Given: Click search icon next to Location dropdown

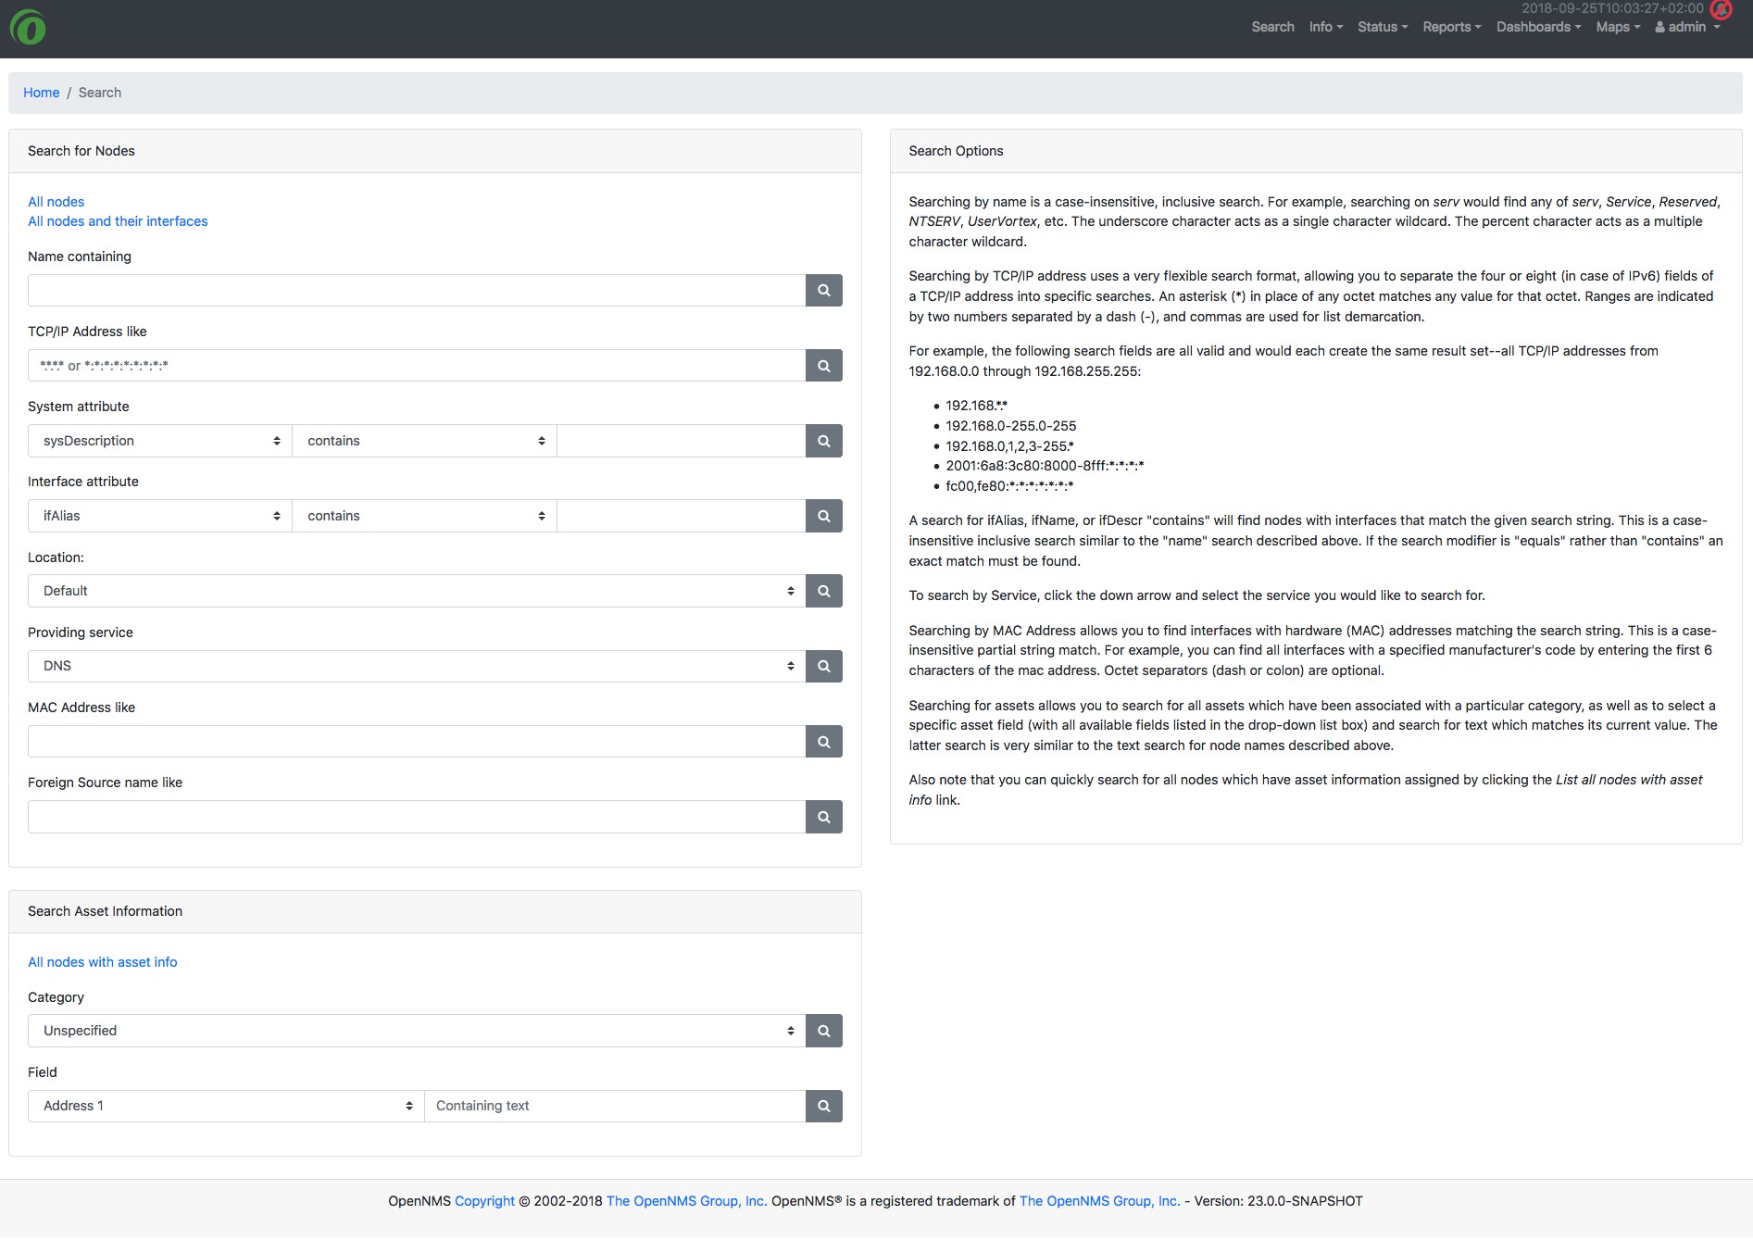Looking at the screenshot, I should tap(823, 591).
